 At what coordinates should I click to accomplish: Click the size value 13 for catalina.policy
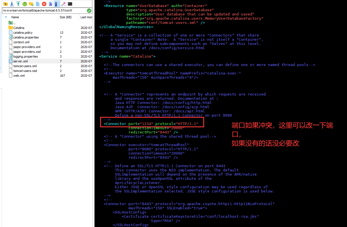pos(62,33)
